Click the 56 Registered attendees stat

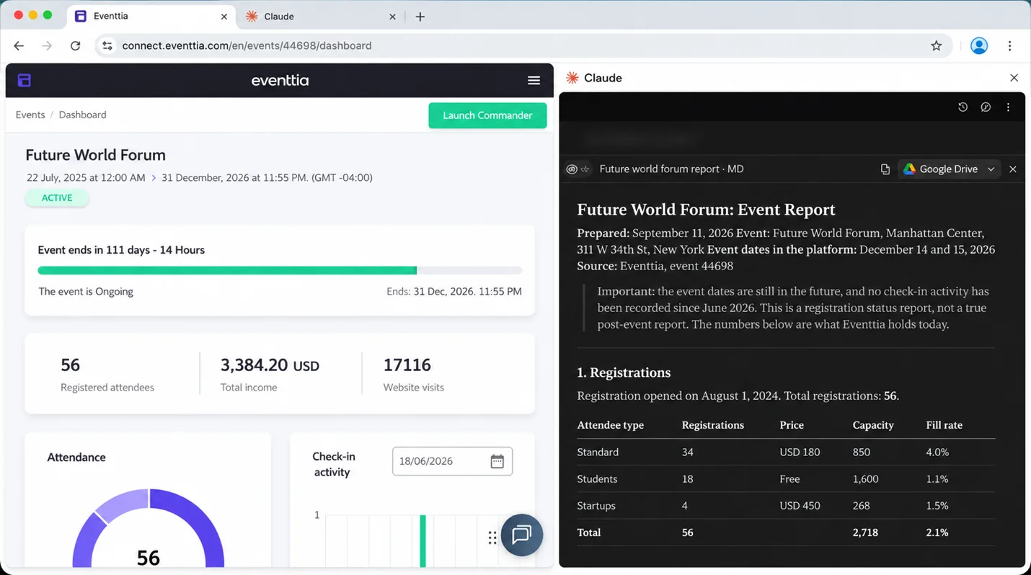[x=107, y=374]
